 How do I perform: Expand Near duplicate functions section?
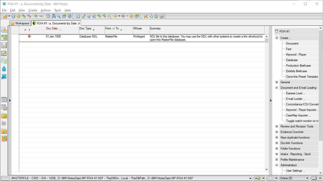(277, 138)
